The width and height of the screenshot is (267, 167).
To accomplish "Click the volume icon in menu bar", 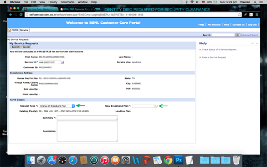I will point(197,2).
